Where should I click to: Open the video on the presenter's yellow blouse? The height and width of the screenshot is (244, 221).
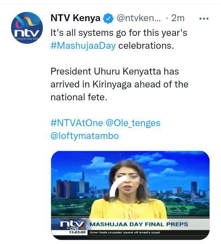click(x=128, y=209)
